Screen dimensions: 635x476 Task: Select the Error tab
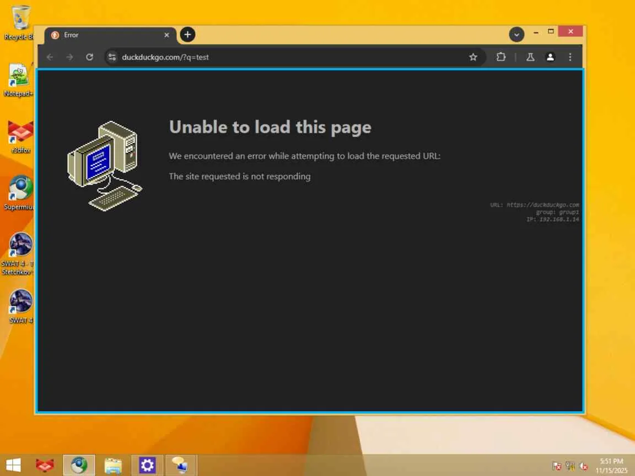tap(110, 35)
